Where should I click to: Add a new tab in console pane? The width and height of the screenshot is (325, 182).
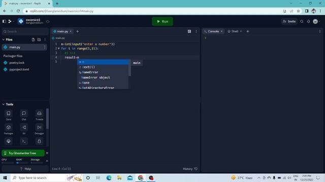(247, 31)
